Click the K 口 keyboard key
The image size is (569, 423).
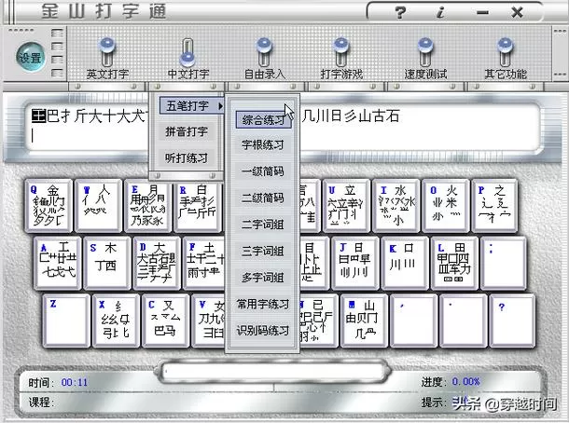pos(405,263)
